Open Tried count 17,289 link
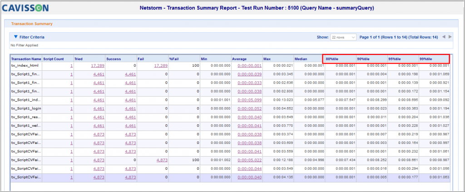The image size is (465, 192). [98, 66]
